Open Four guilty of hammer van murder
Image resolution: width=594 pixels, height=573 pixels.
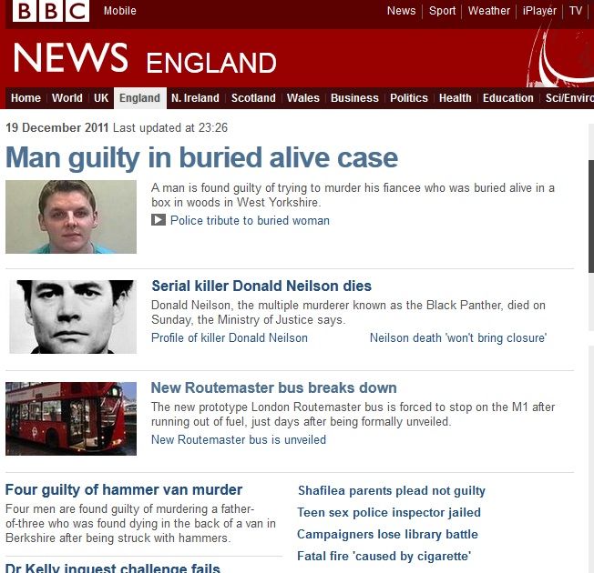click(124, 490)
